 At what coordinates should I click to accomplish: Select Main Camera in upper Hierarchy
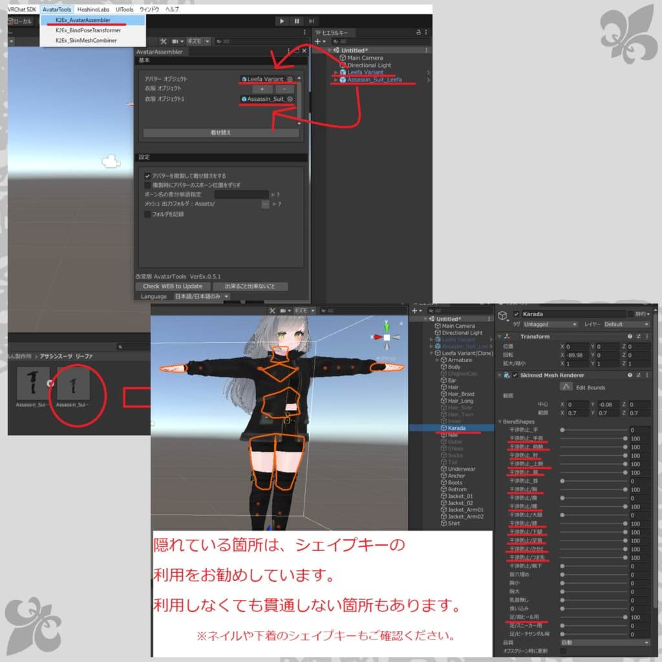[x=365, y=58]
